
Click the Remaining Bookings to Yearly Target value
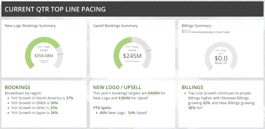(x=186, y=31)
